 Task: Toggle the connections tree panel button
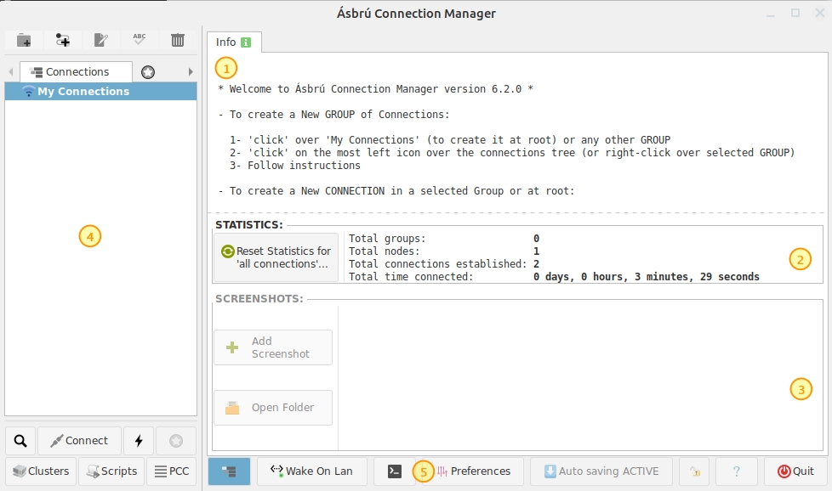229,471
